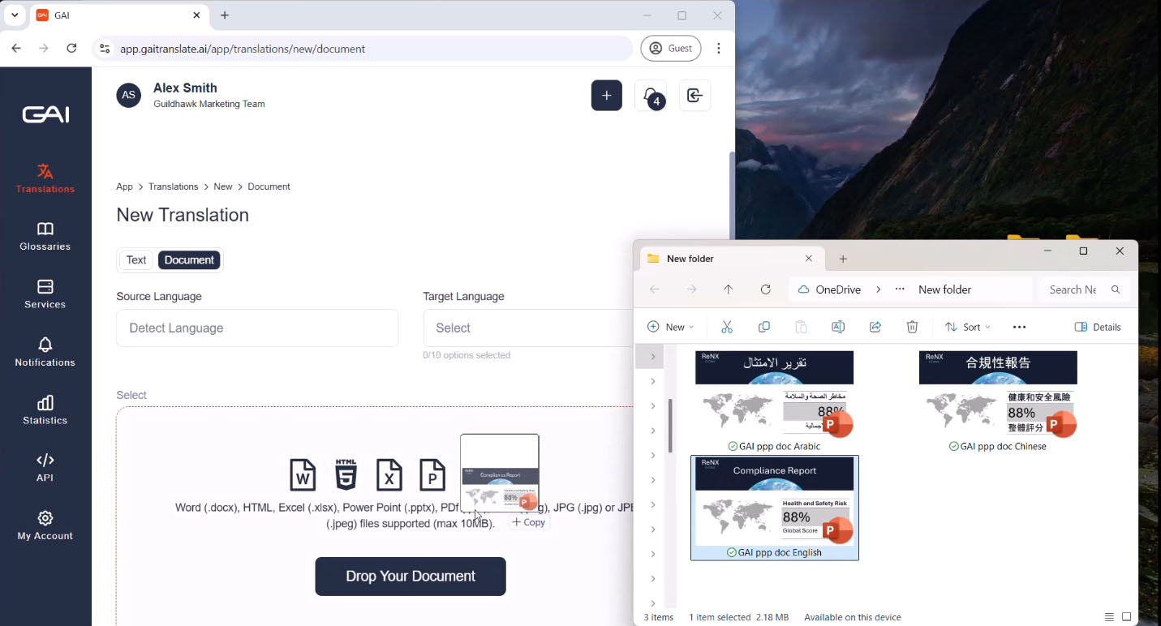Select GAI ppp doc Arabic file thumbnail

tap(774, 395)
